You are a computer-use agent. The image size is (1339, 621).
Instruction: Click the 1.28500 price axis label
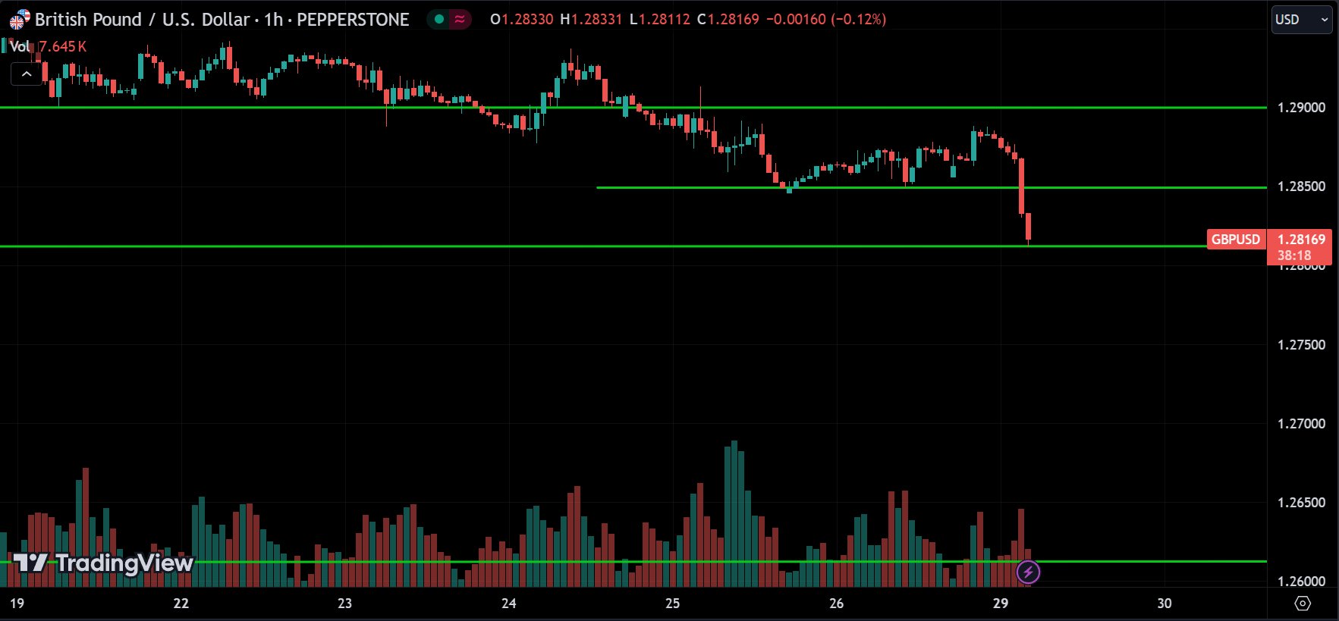point(1301,187)
